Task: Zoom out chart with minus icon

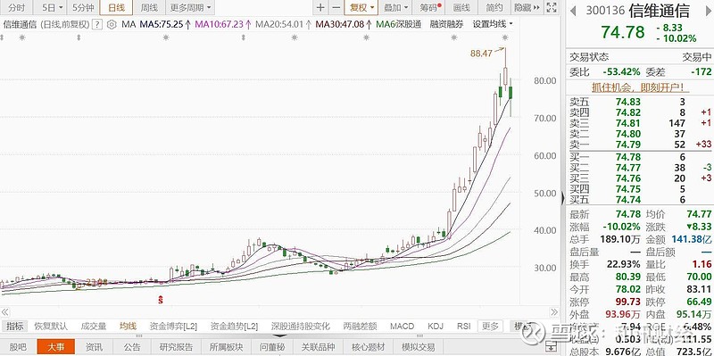Action: click(336, 7)
